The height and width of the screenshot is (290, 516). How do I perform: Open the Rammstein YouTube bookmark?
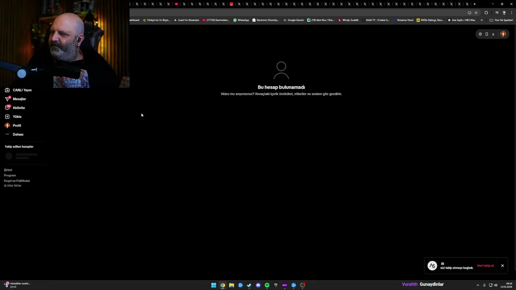(x=216, y=20)
